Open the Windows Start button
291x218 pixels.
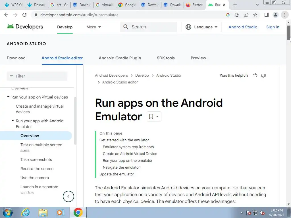tap(8, 212)
